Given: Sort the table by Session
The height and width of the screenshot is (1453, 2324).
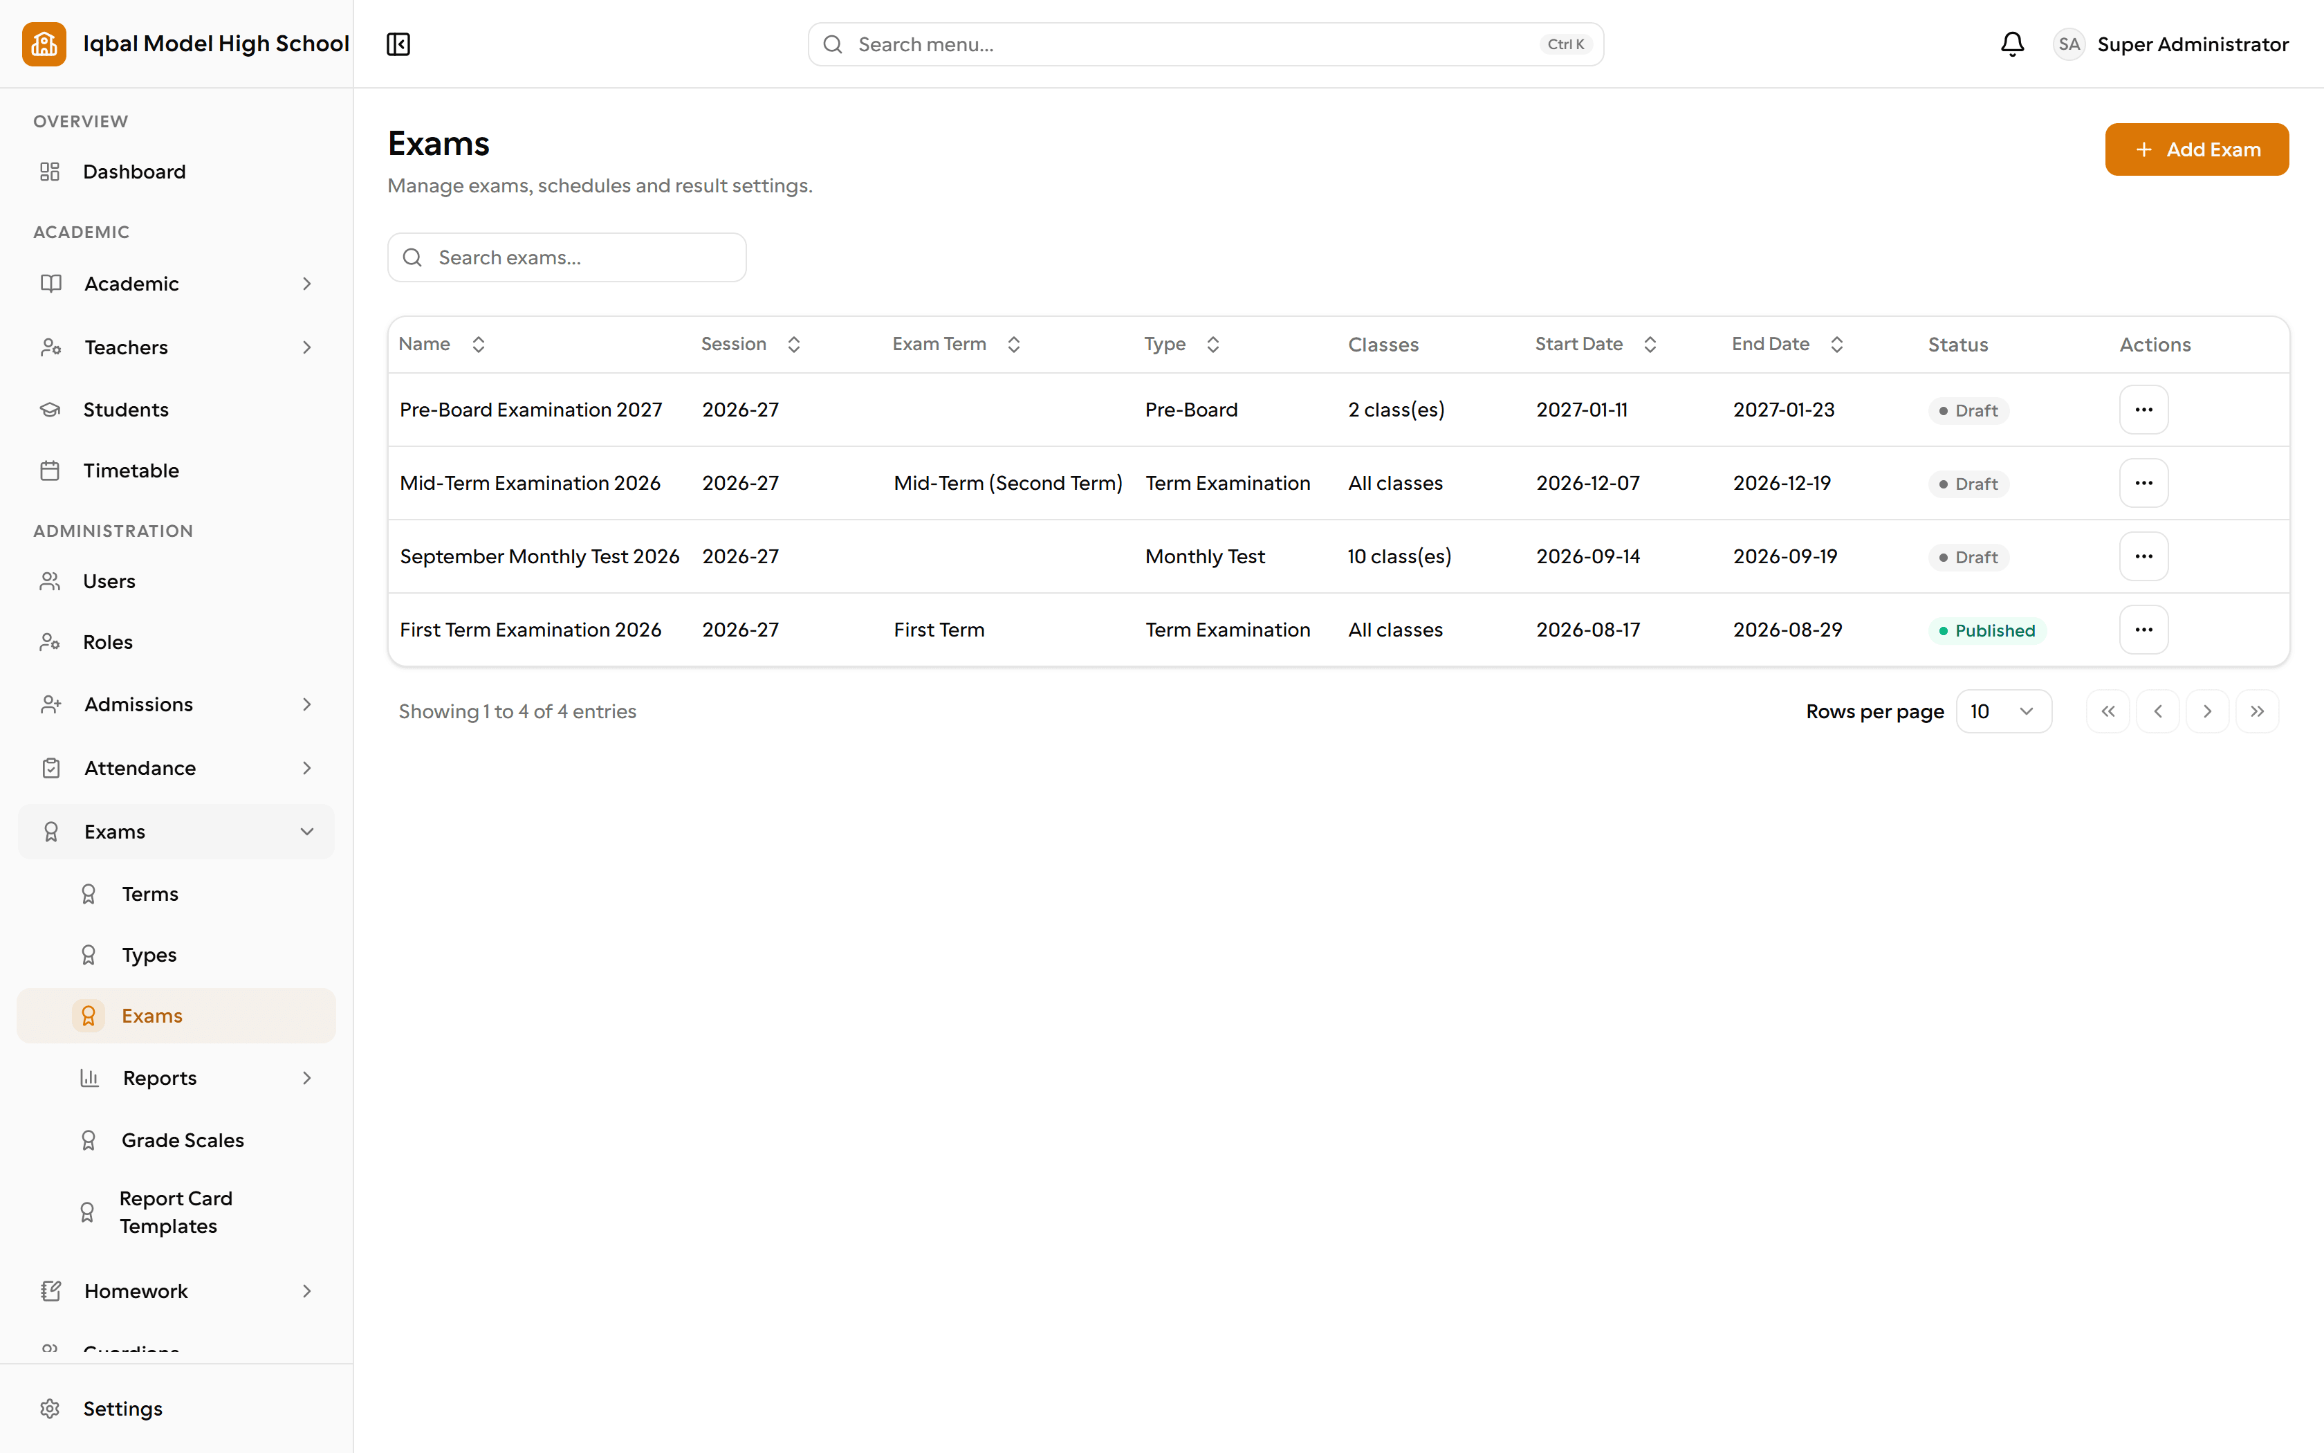Looking at the screenshot, I should pos(751,344).
